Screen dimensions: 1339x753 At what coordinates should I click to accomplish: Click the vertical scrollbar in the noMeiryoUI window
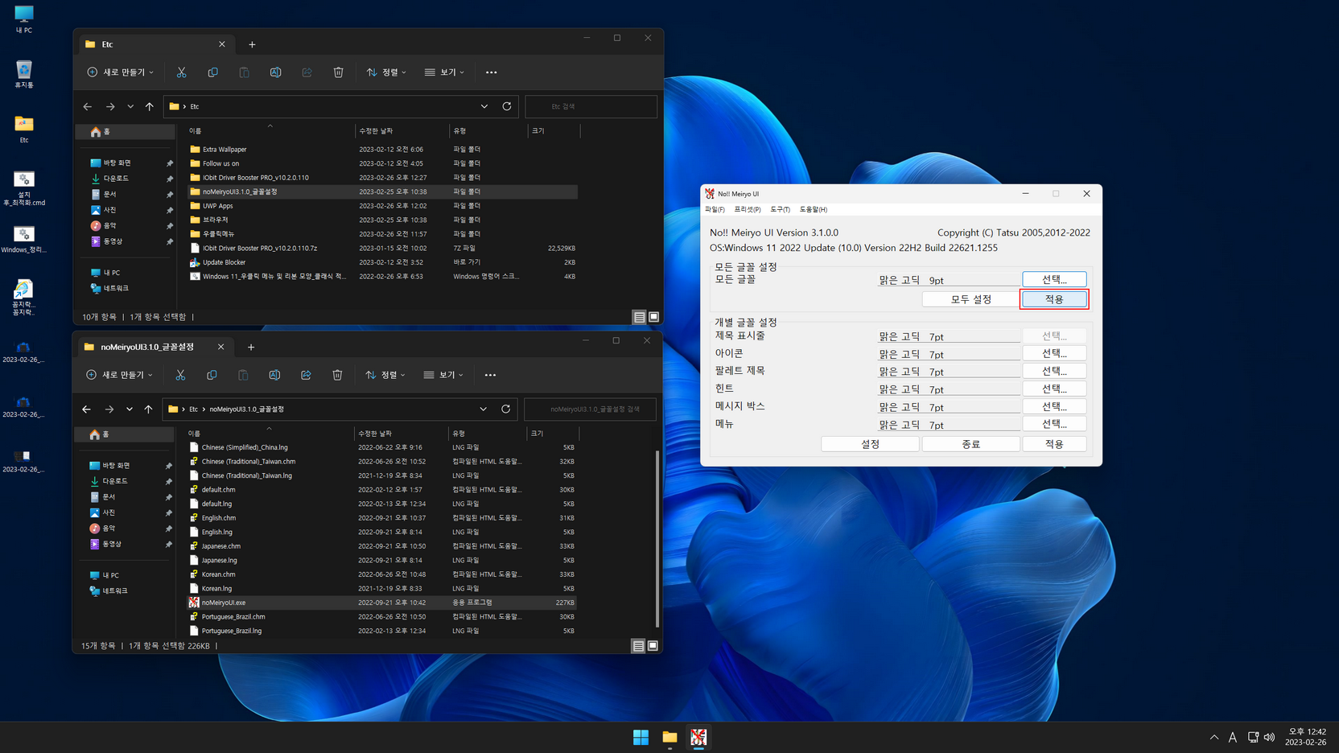pos(657,537)
